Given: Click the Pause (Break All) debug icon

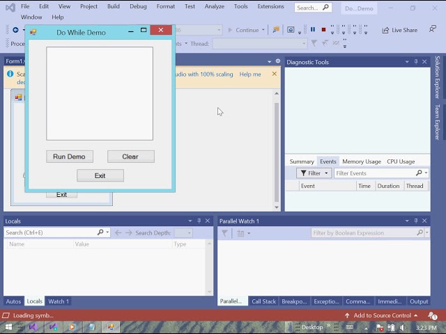Looking at the screenshot, I should click(x=313, y=29).
